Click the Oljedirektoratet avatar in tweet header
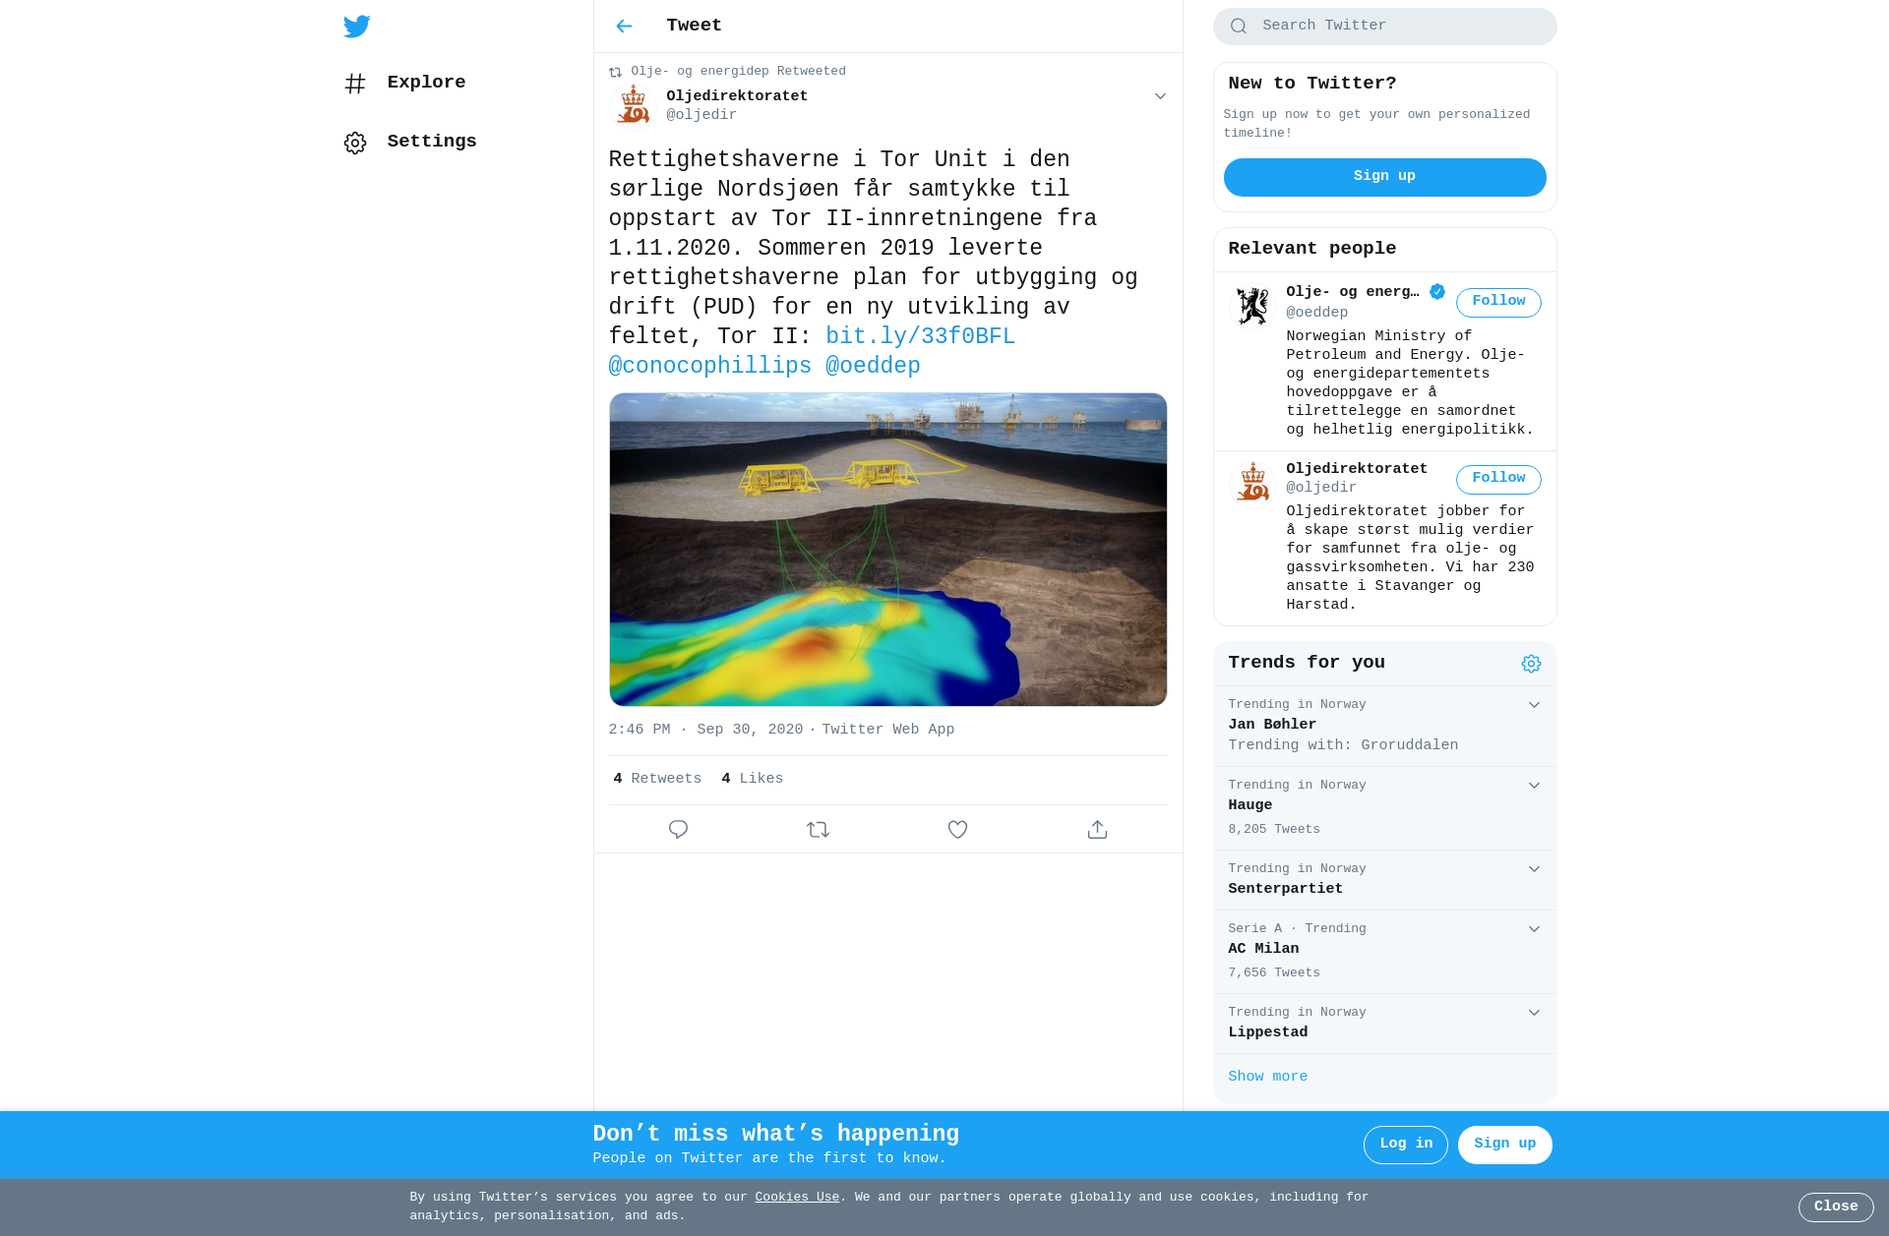Image resolution: width=1889 pixels, height=1236 pixels. pyautogui.click(x=633, y=105)
